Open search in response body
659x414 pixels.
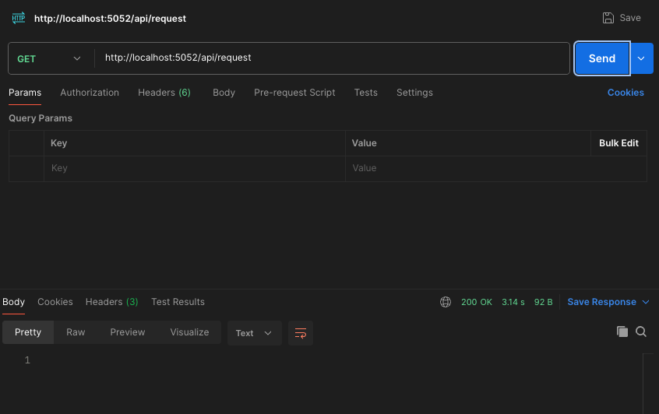point(641,332)
